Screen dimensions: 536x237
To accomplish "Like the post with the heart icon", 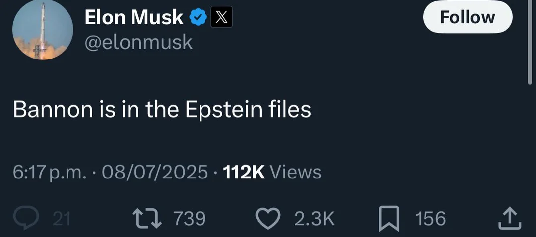I will point(269,219).
